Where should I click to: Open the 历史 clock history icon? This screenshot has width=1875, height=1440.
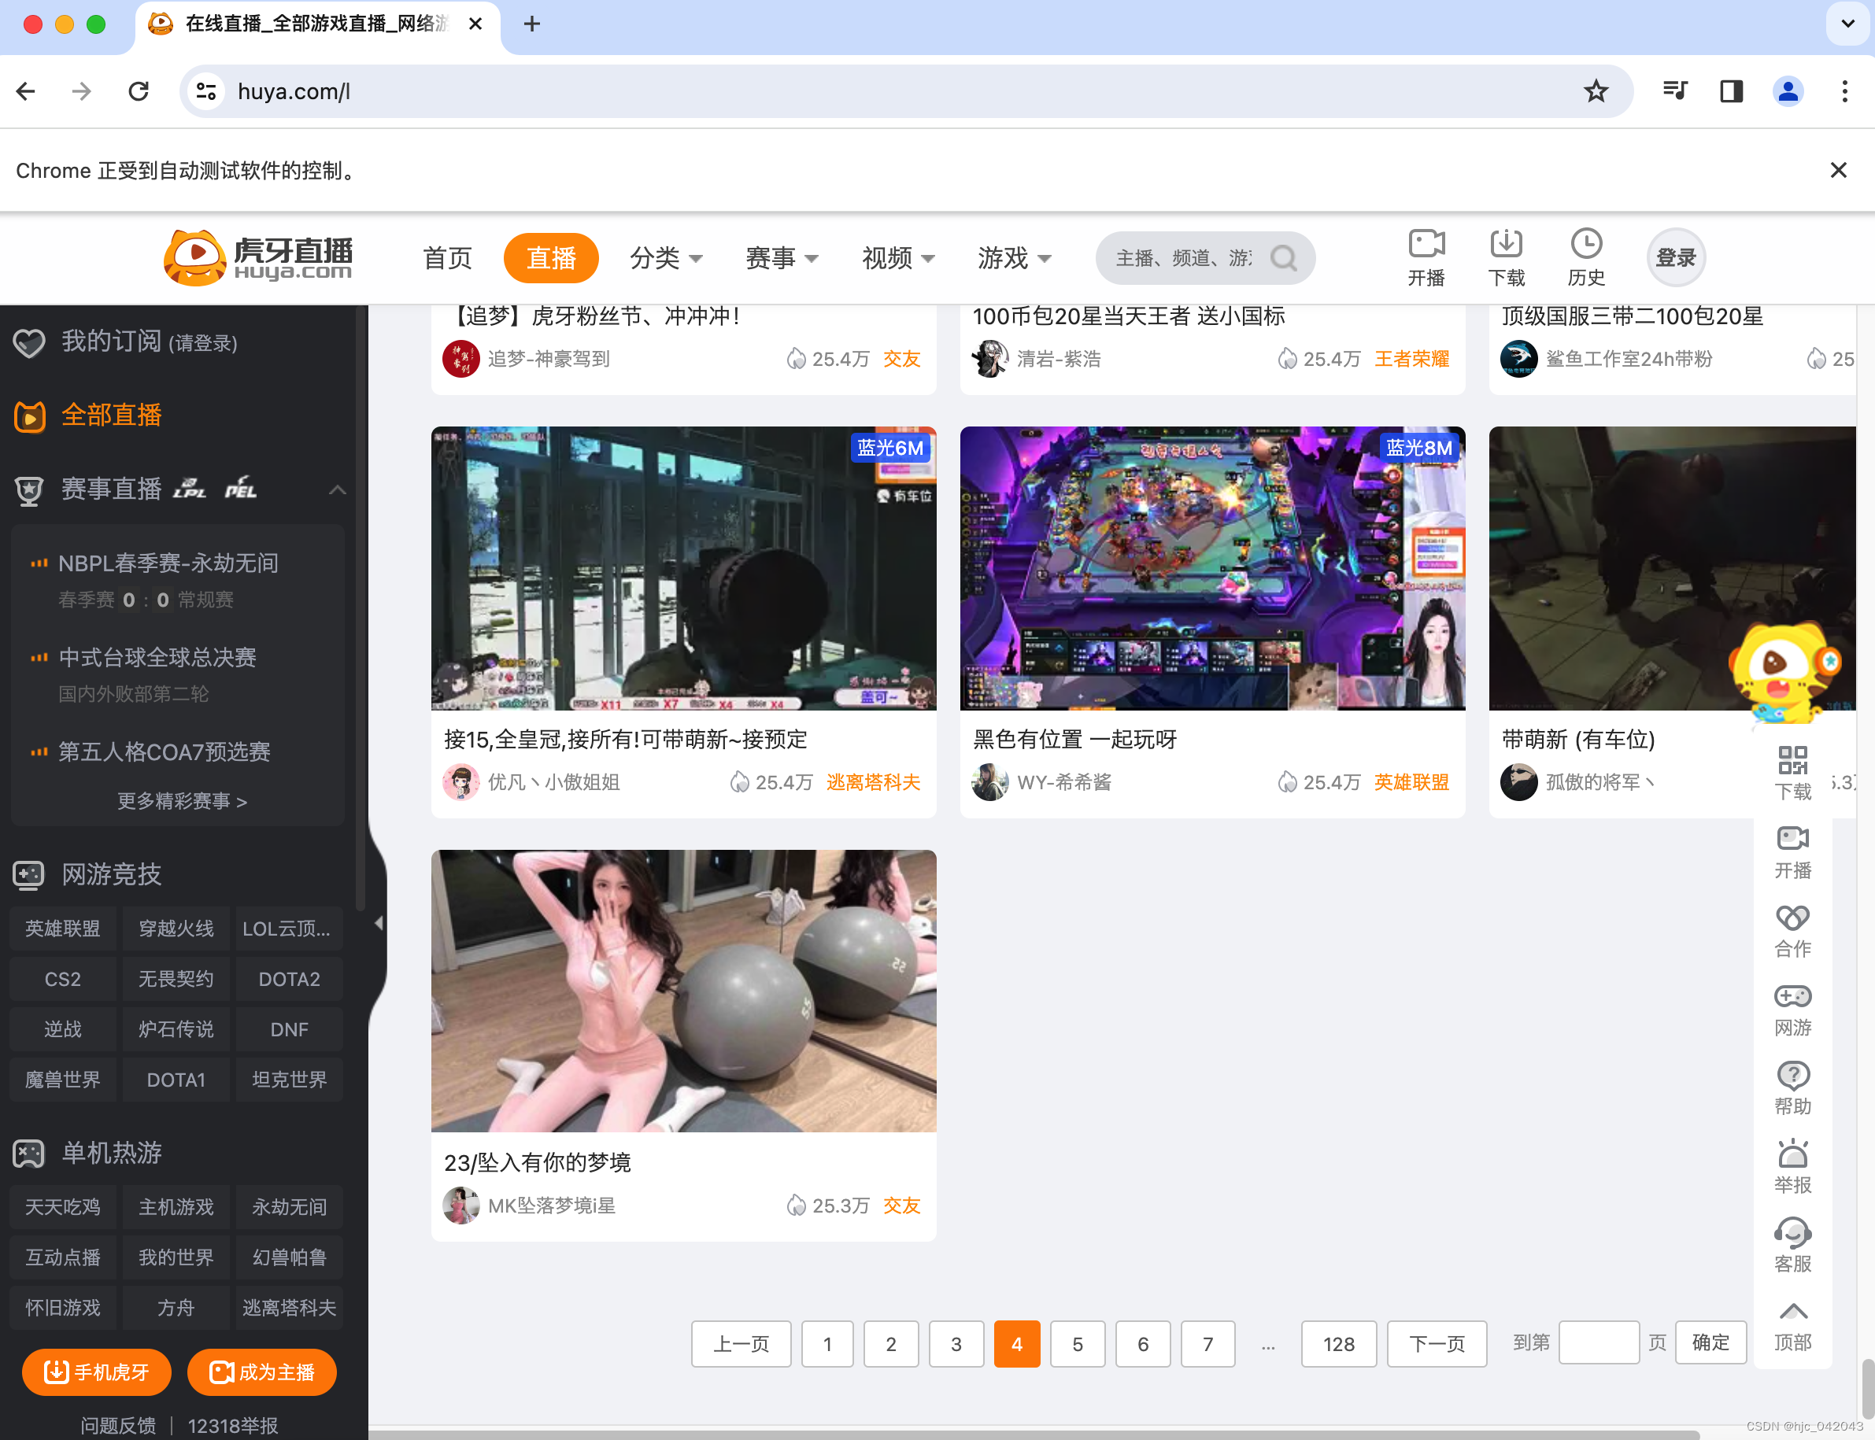point(1585,244)
